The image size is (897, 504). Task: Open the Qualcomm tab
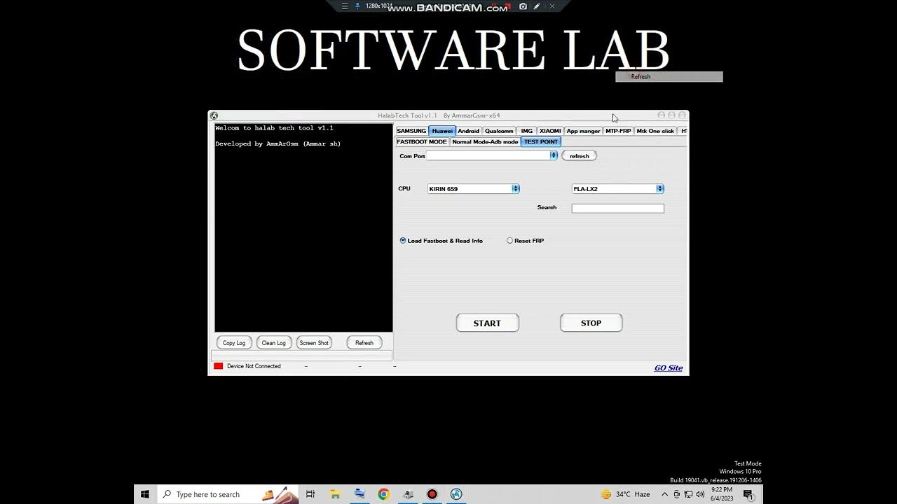coord(499,131)
